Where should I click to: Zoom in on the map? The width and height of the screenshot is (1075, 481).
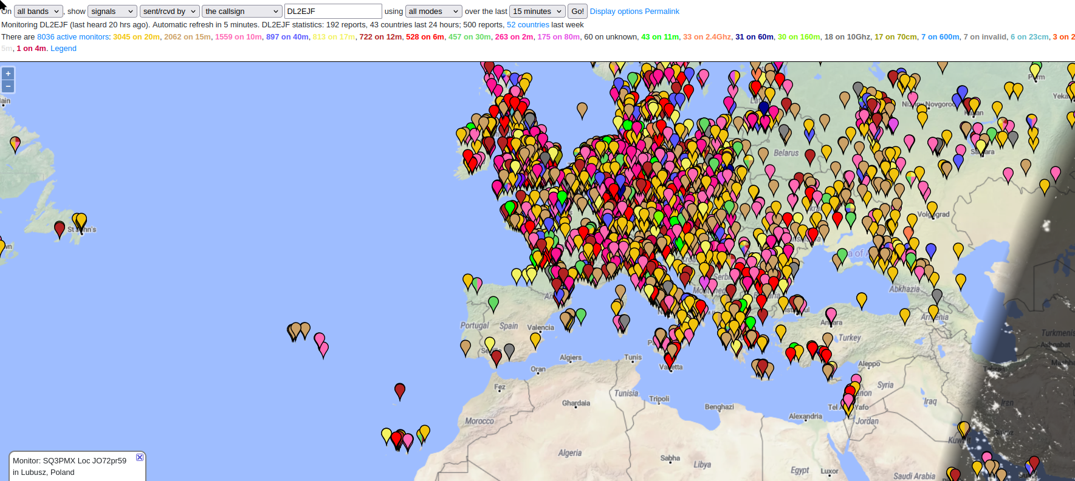8,73
